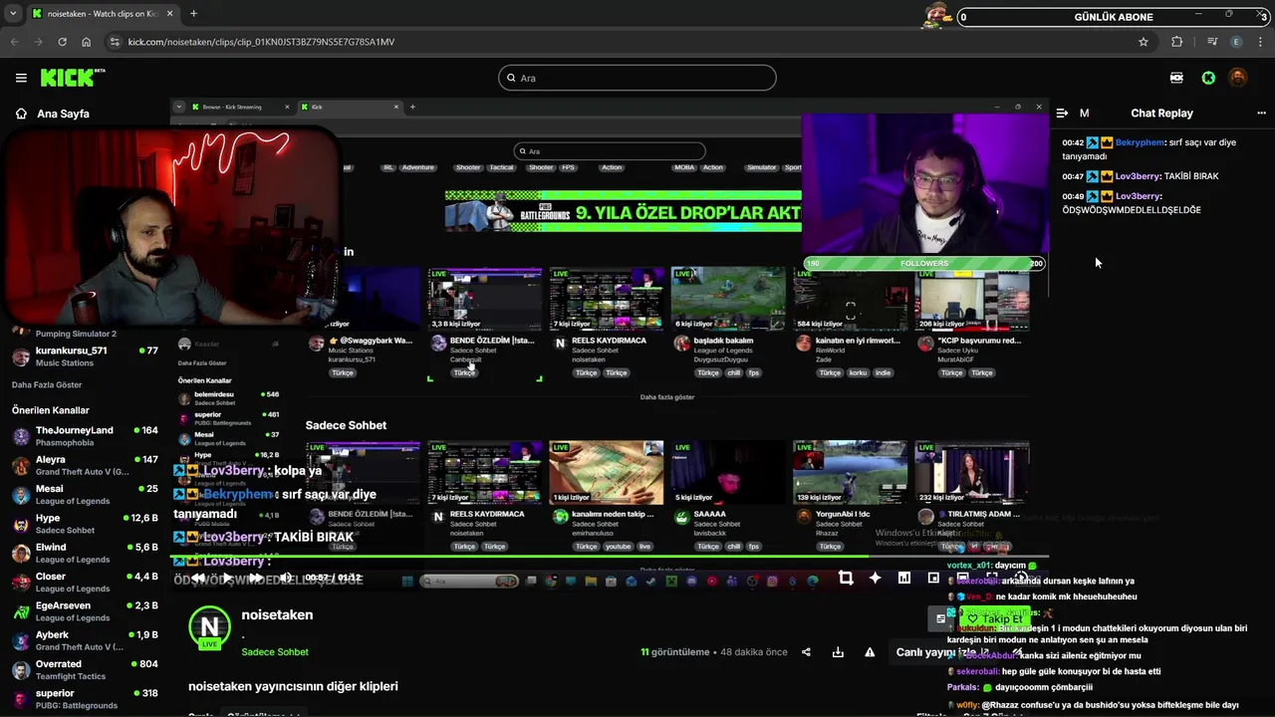Collapse the Chat Replay panel
Image resolution: width=1275 pixels, height=717 pixels.
point(1062,114)
